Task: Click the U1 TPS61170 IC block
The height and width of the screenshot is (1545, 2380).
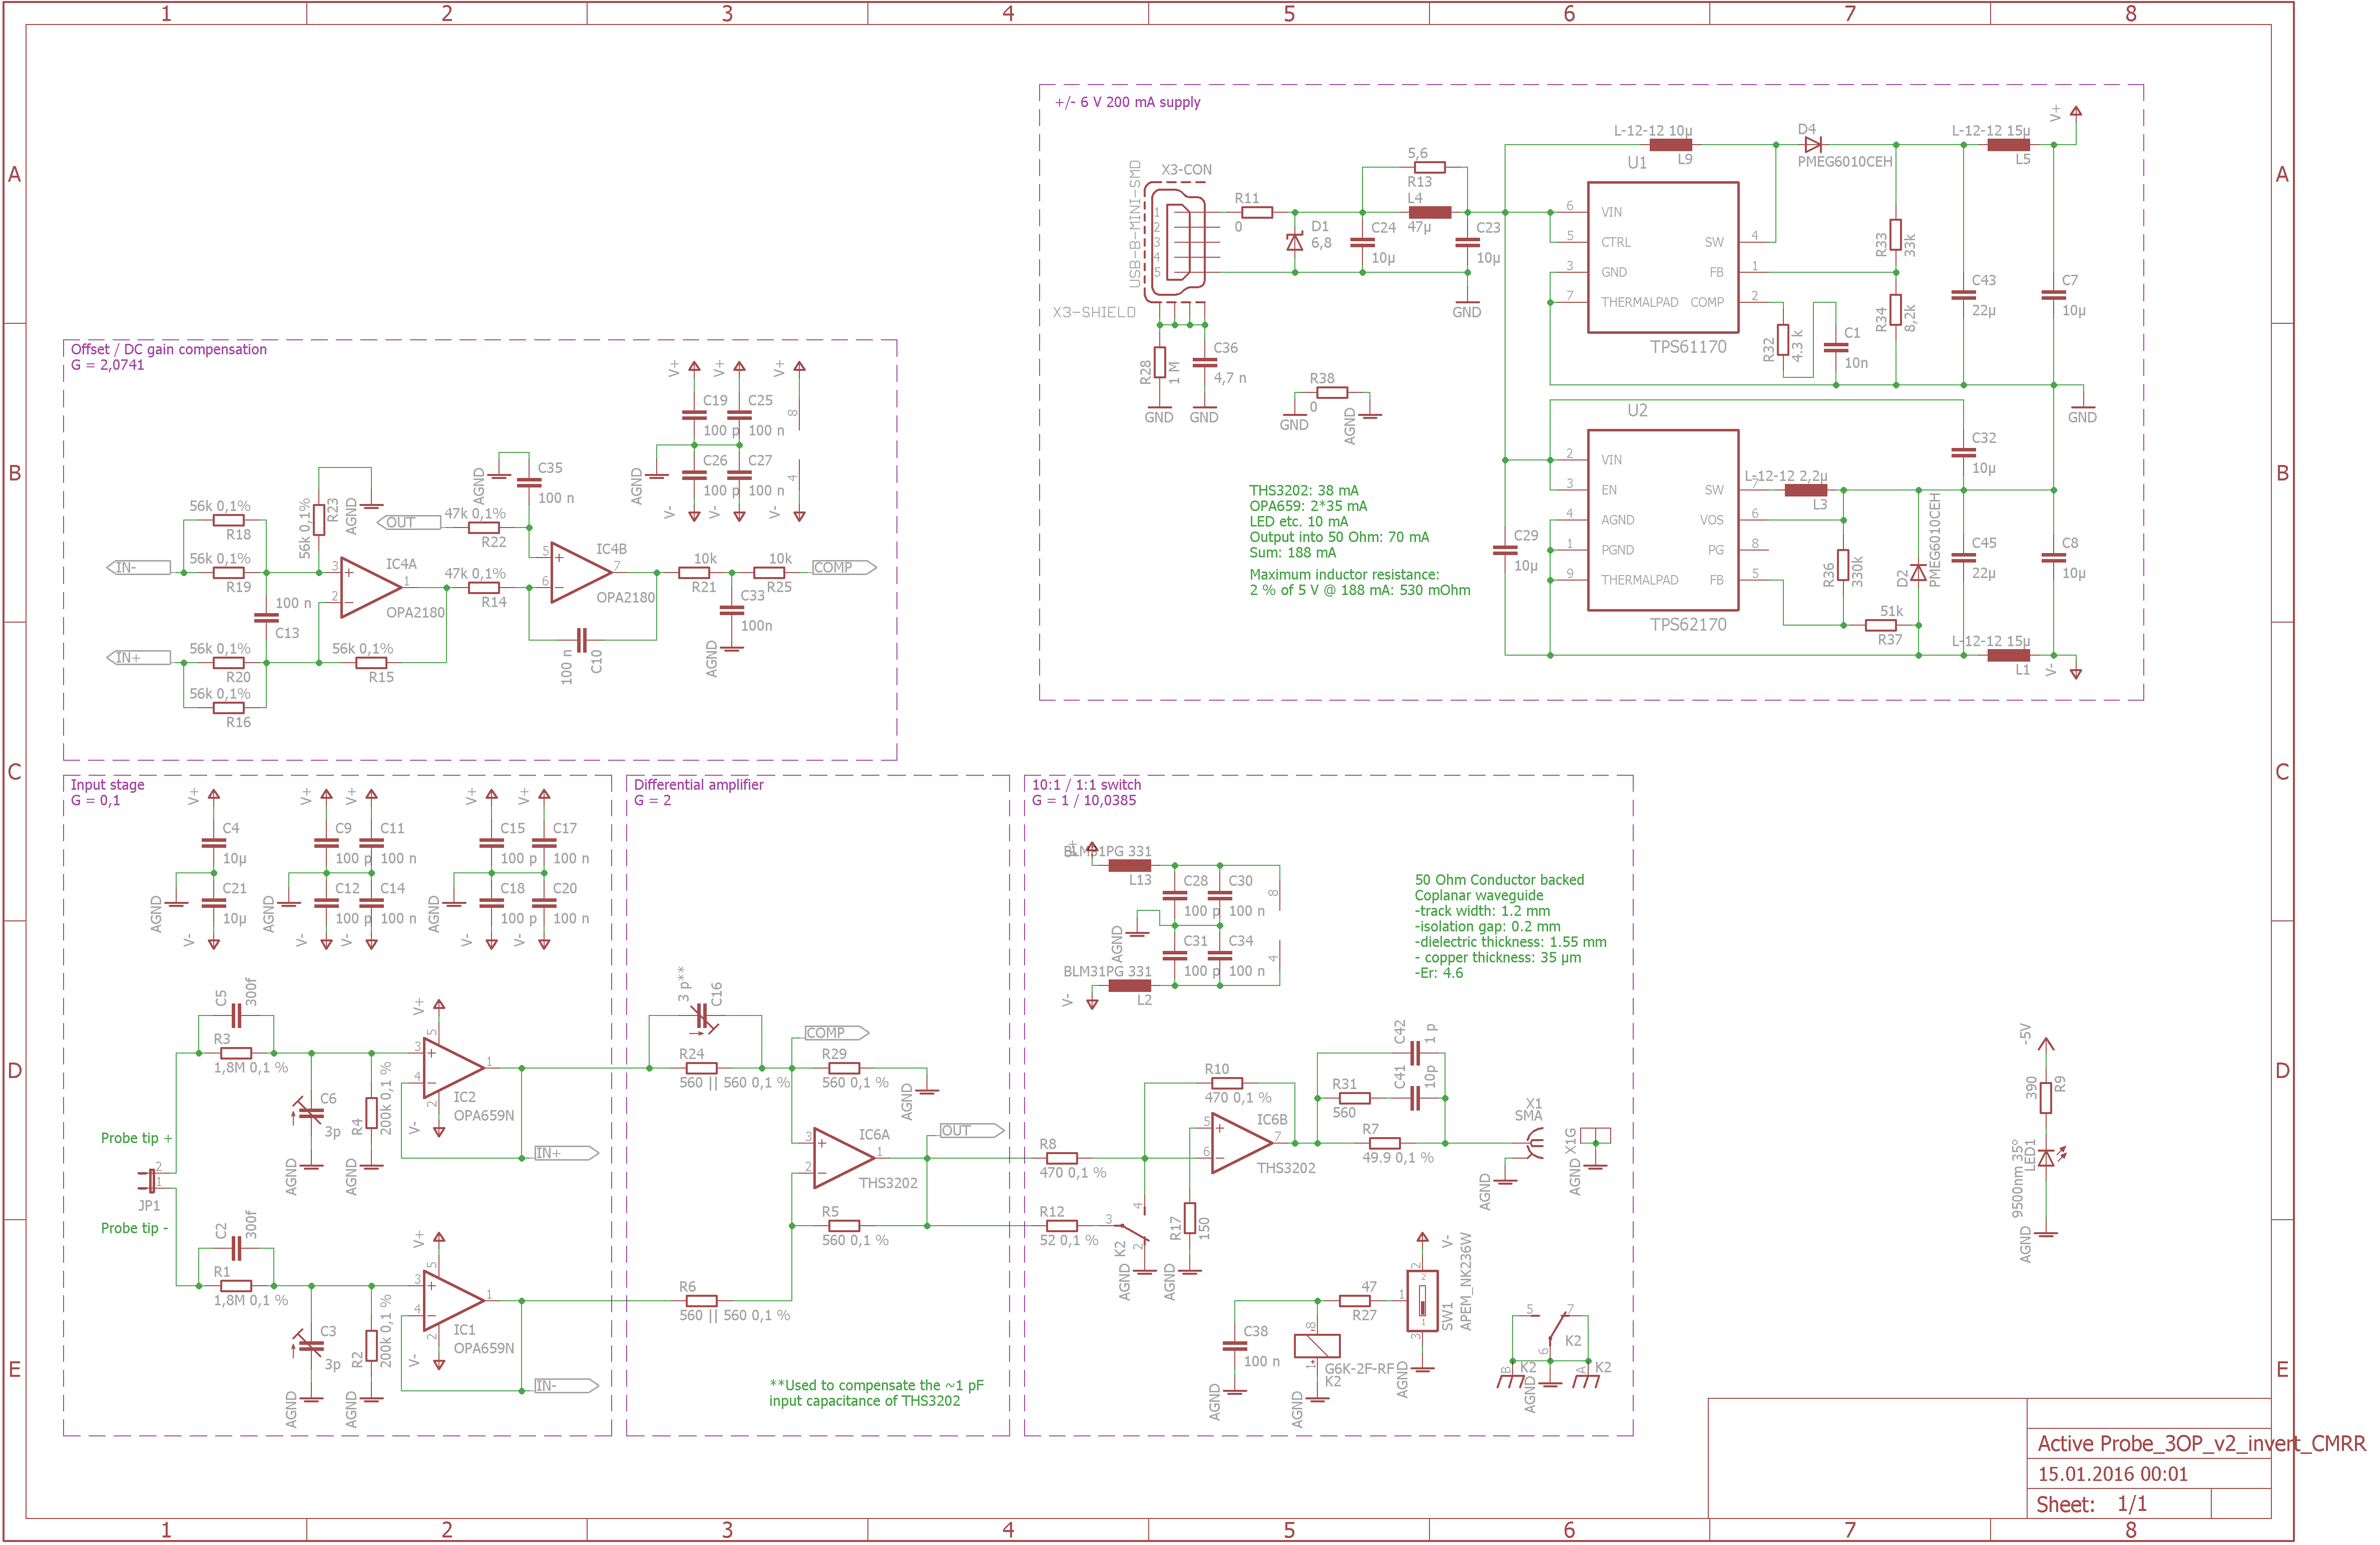Action: [x=1663, y=257]
